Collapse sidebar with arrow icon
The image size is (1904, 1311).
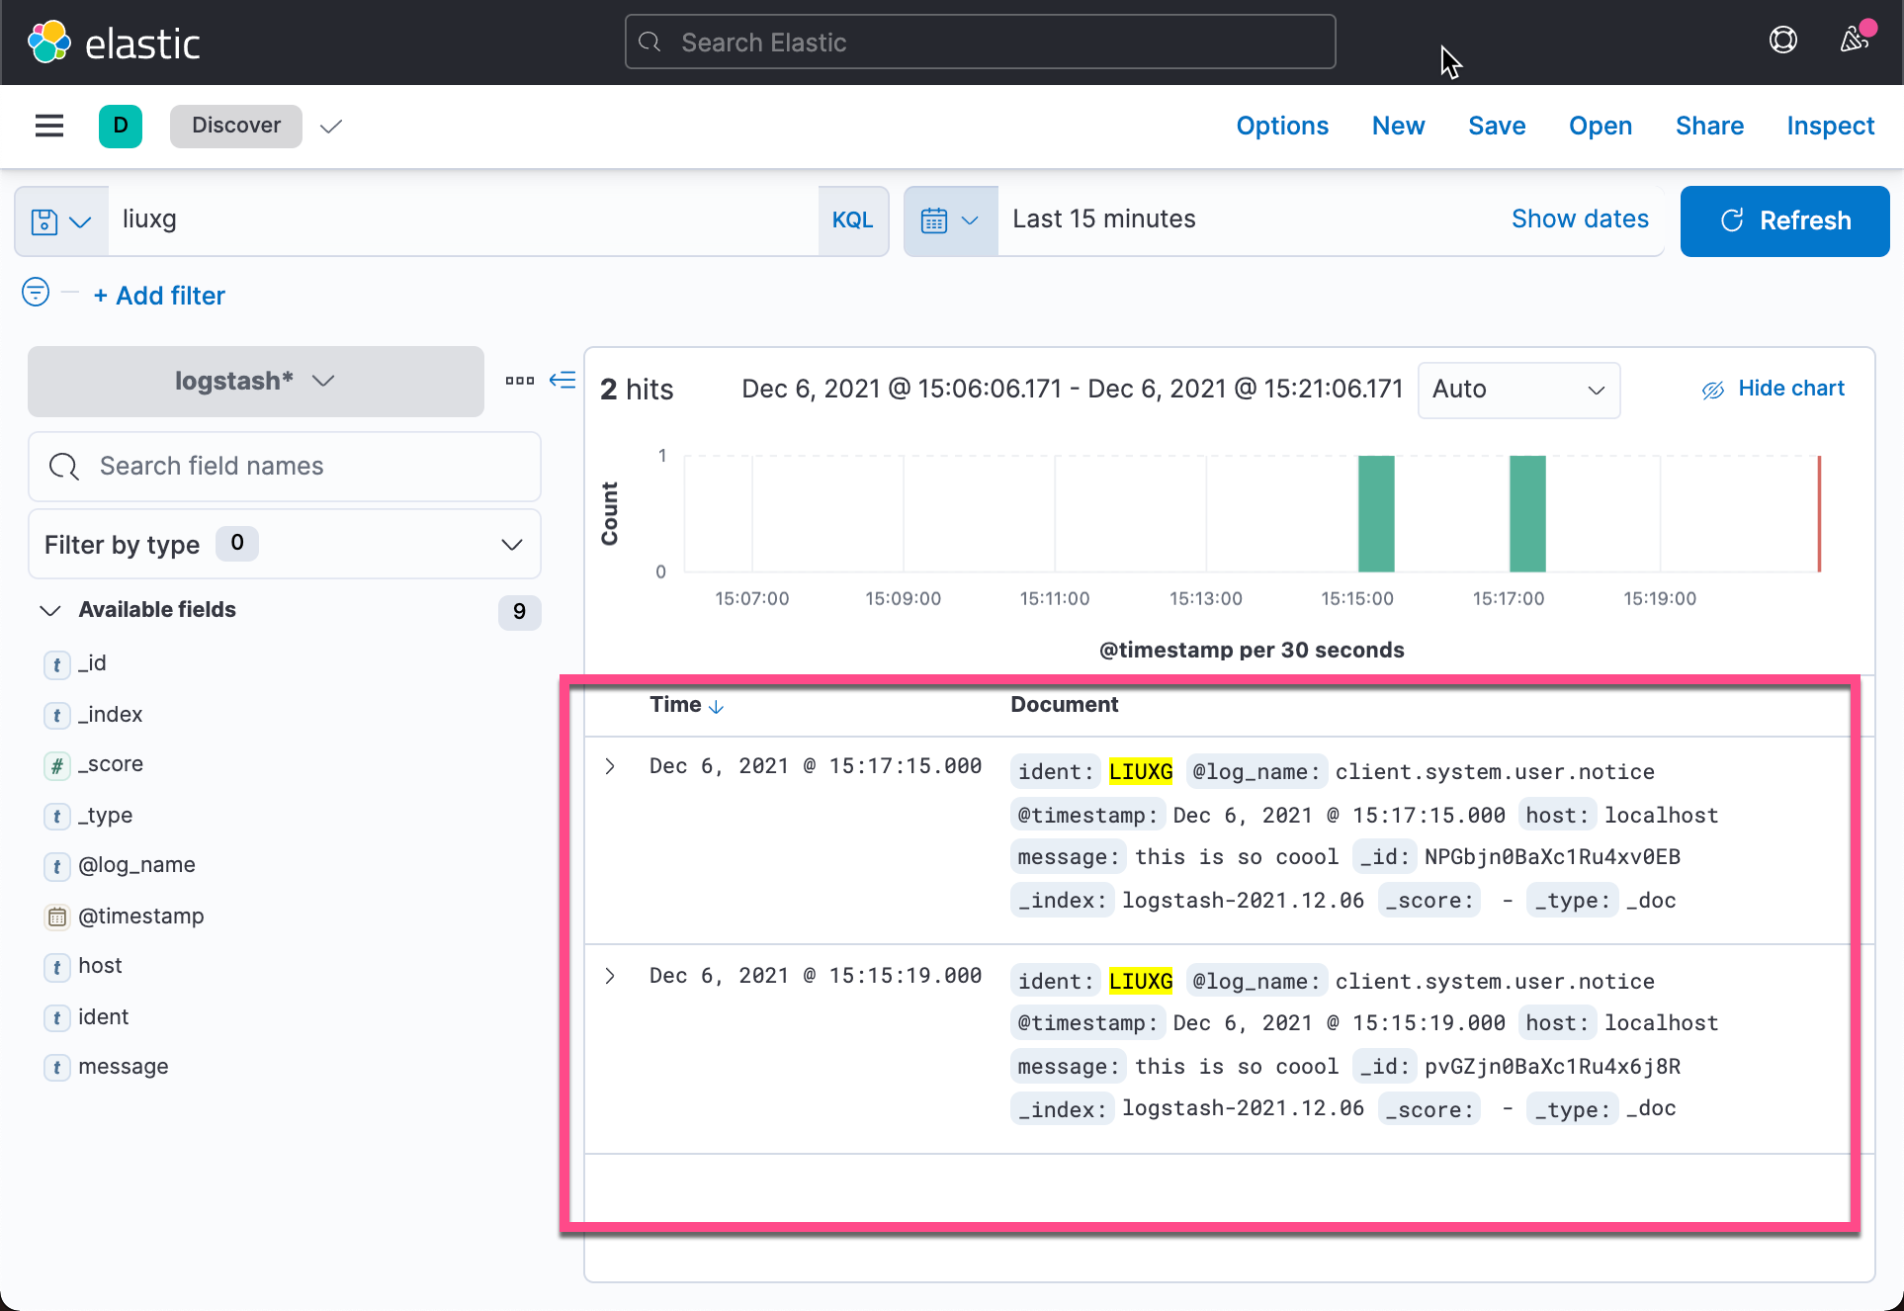pyautogui.click(x=563, y=381)
